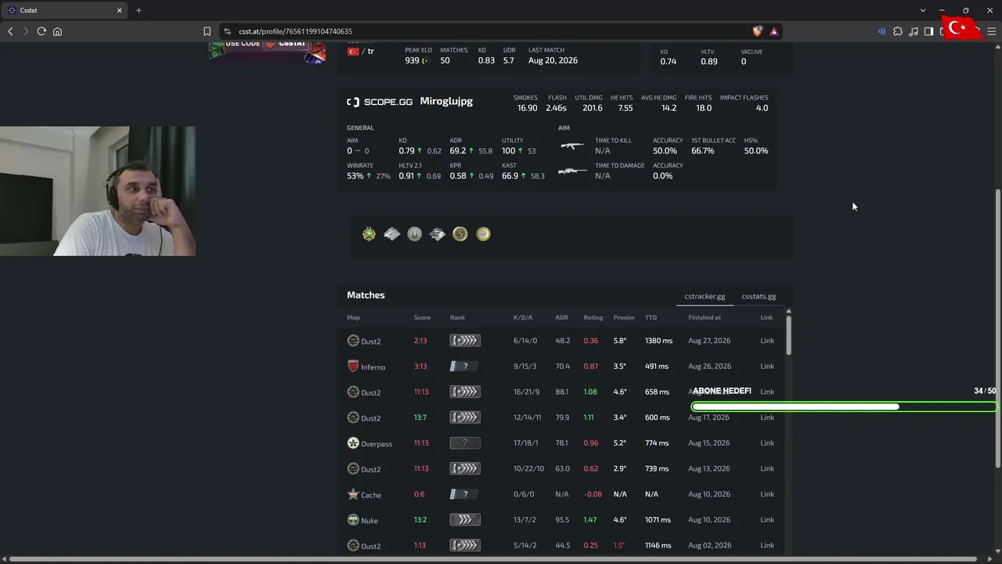Viewport: 1002px width, 564px height.
Task: Close the Csstat browser tab
Action: tap(120, 10)
